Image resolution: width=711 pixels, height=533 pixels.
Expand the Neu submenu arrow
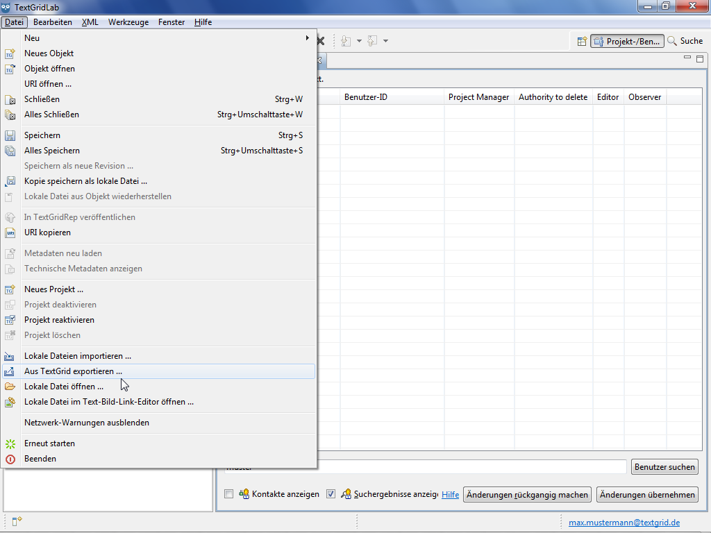point(308,38)
